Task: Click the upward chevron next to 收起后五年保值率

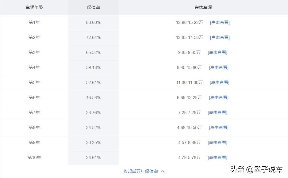Action: 163,171
